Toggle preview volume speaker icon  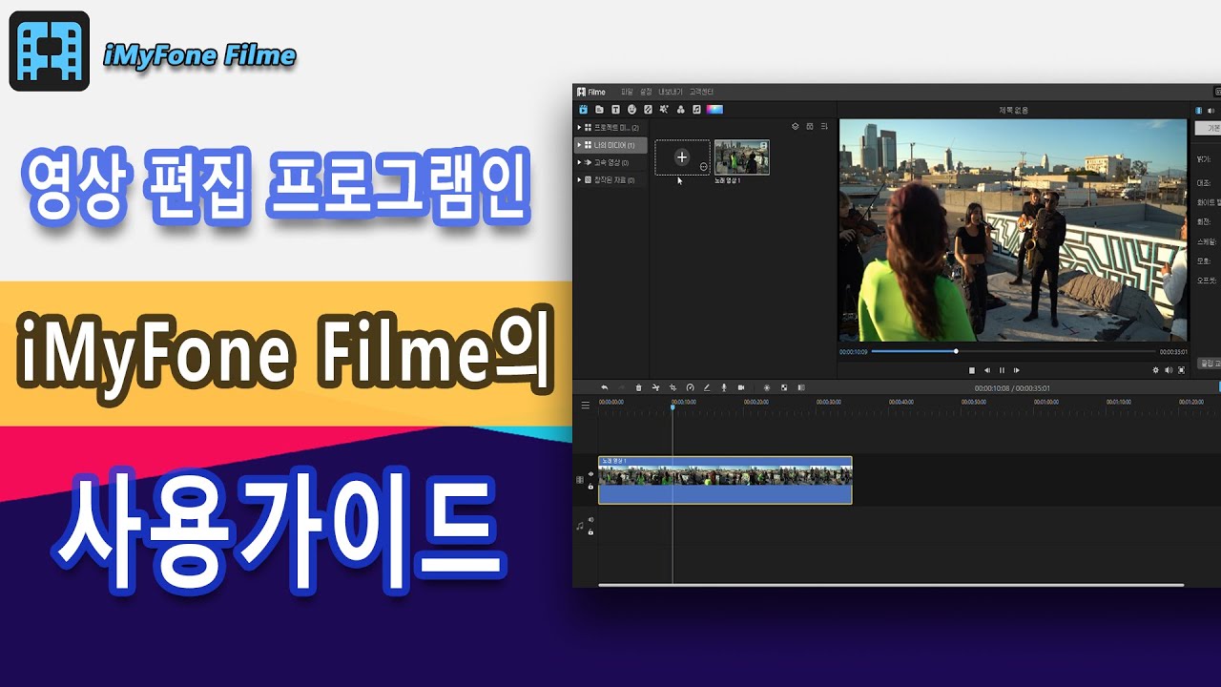point(1169,370)
